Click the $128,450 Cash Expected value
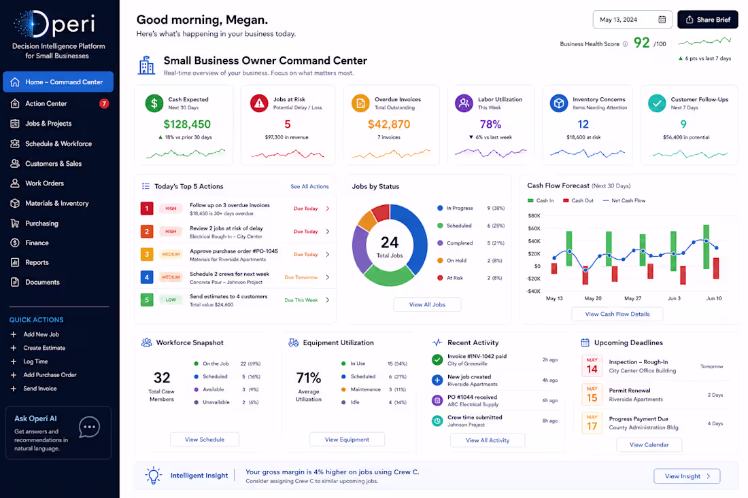The image size is (748, 498). tap(187, 124)
